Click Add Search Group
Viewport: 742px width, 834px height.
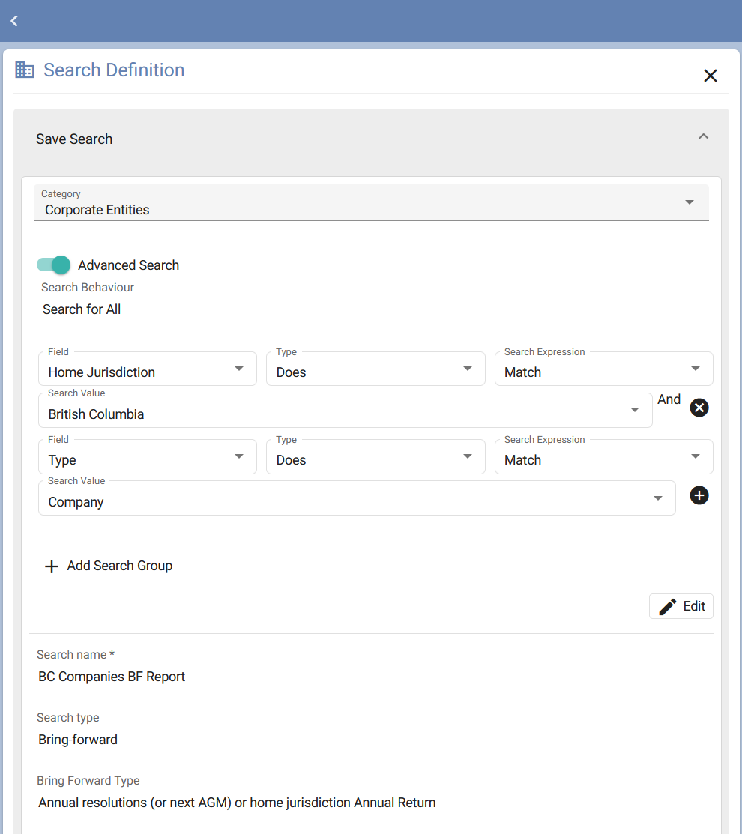point(119,566)
